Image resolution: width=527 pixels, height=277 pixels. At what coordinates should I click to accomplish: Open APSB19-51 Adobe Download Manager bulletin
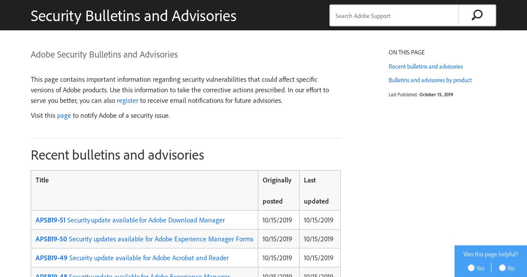coord(130,220)
